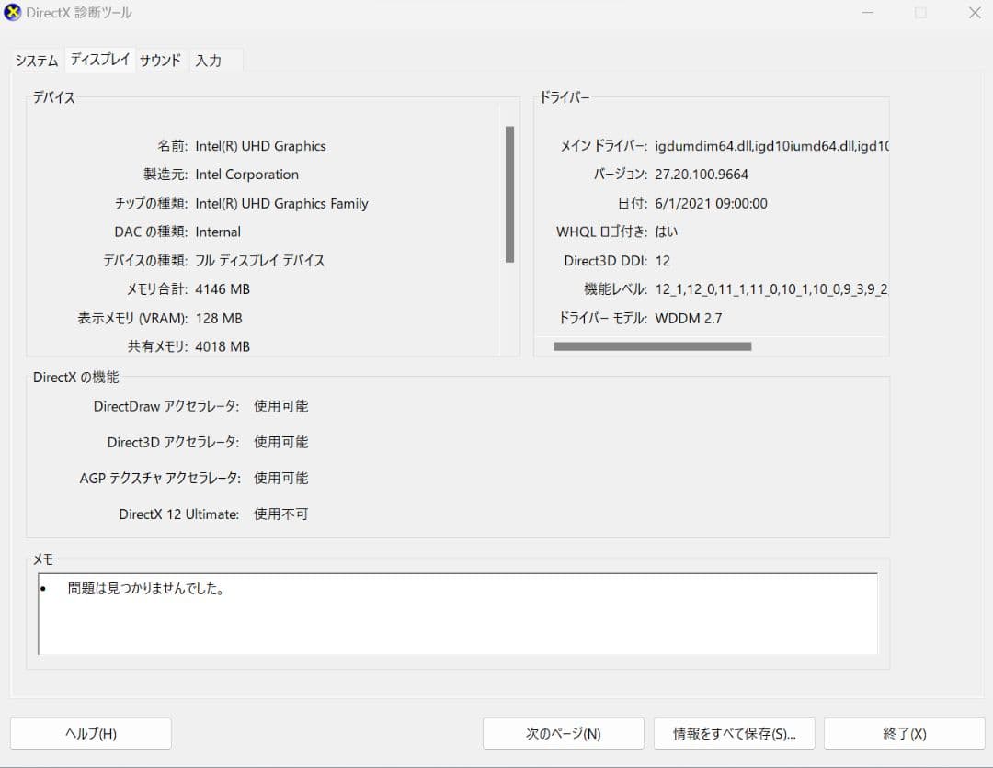Click the vertical scrollbar in the デバイス panel
Viewport: 993px width, 768px height.
tap(510, 193)
